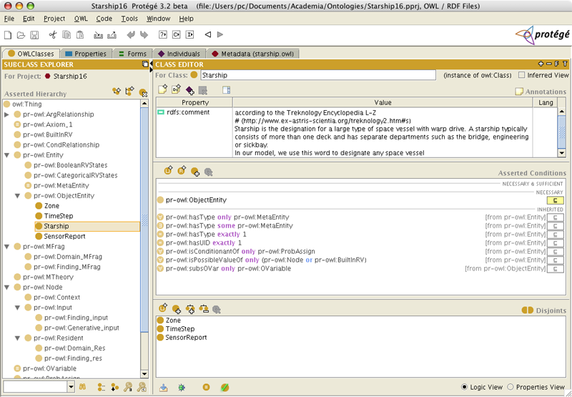This screenshot has height=397, width=572.
Task: Click the navigate back arrow in toolbar
Action: (x=208, y=34)
